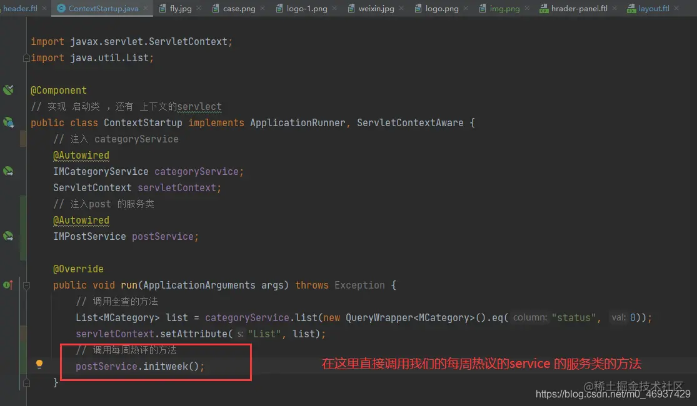Close the ContextStartup.java tab
The width and height of the screenshot is (697, 406).
tap(146, 8)
